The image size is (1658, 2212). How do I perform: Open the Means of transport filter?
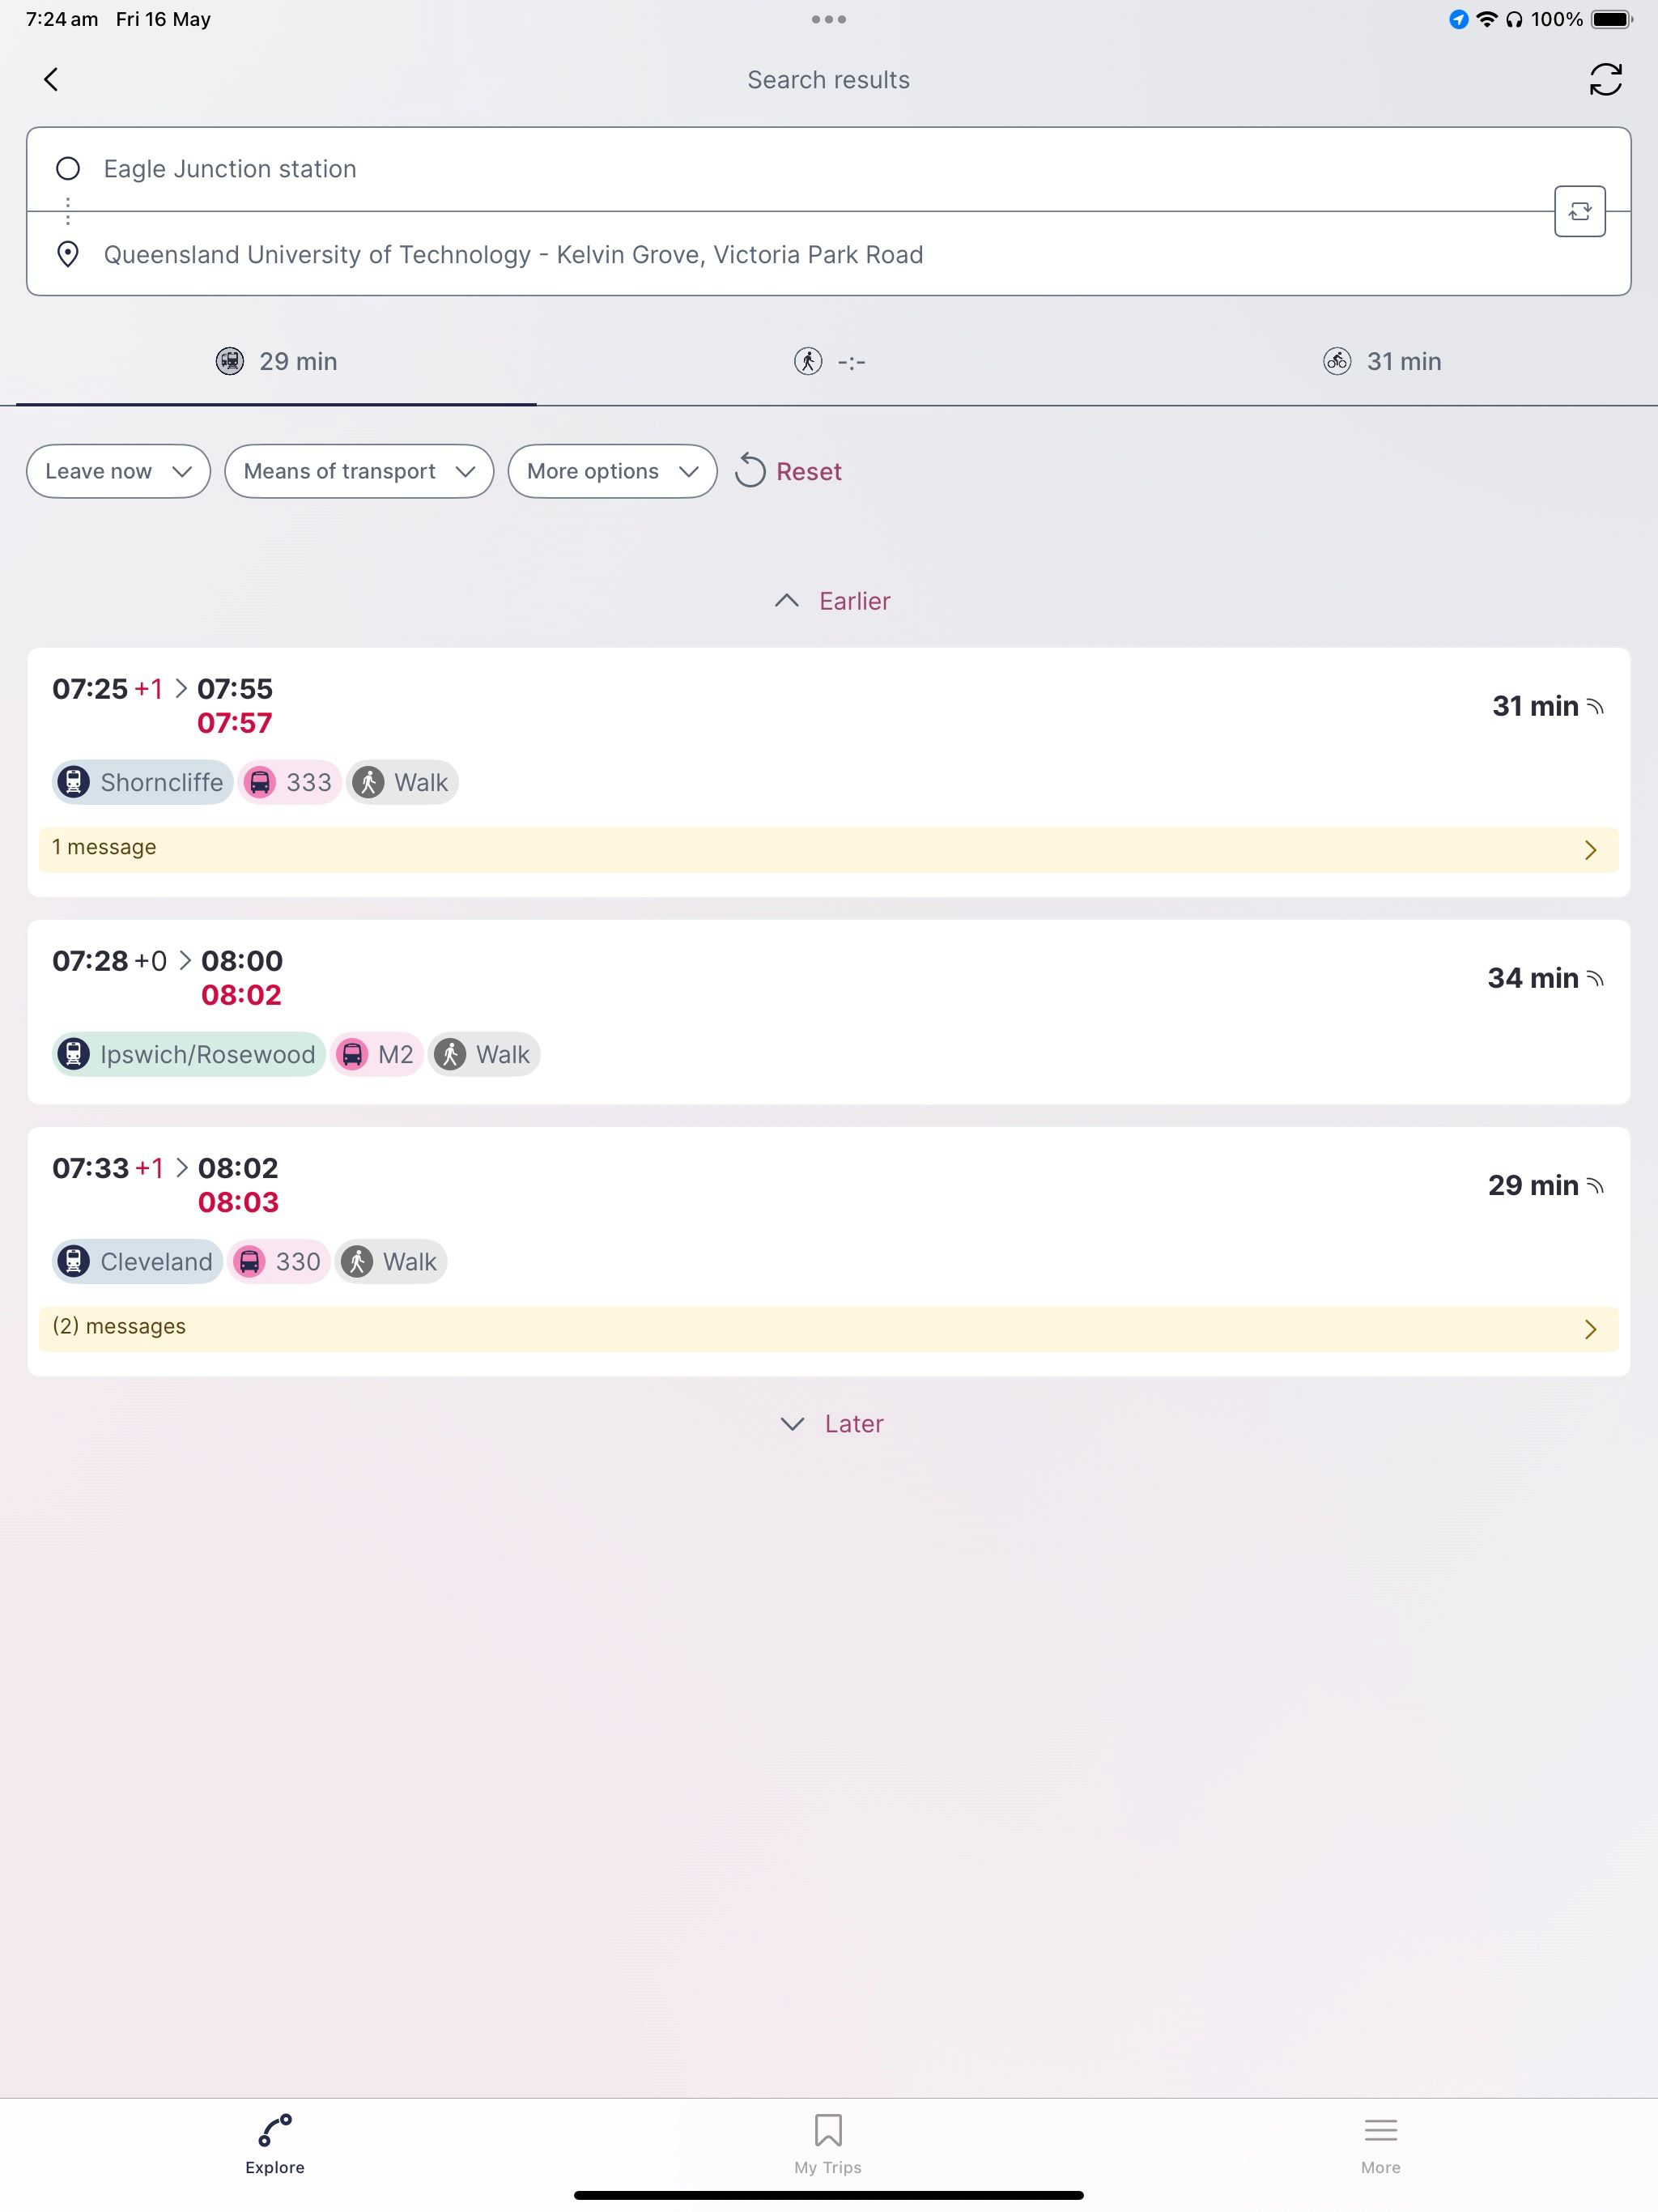358,471
